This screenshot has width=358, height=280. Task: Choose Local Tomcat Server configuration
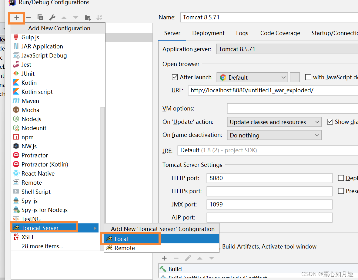click(162, 239)
